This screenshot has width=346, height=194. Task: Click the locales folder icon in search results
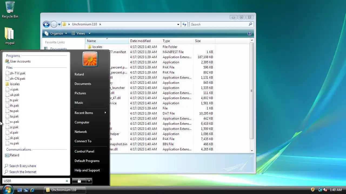tap(7, 84)
